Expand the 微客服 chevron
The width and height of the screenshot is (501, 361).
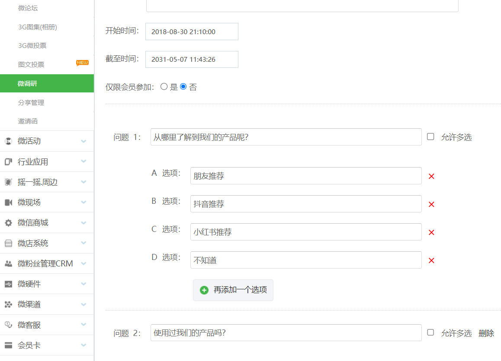(x=83, y=325)
